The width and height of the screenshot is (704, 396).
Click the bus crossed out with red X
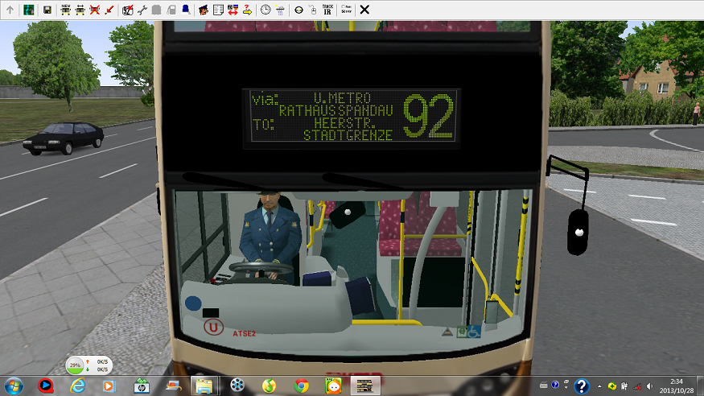(94, 10)
